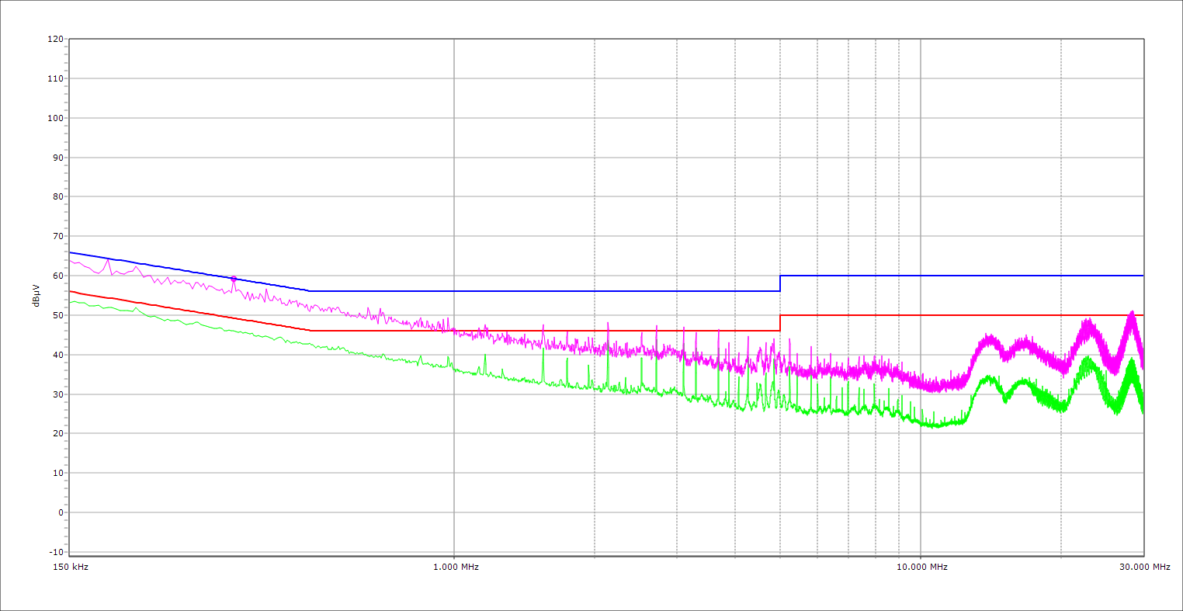Click the red limit line's vertical step up to 50
This screenshot has height=611, width=1183.
pos(780,323)
